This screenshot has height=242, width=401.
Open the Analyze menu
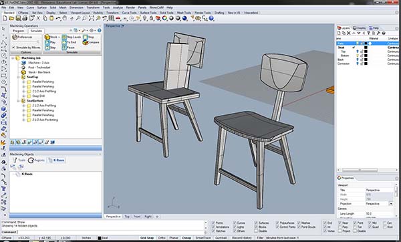(x=118, y=7)
